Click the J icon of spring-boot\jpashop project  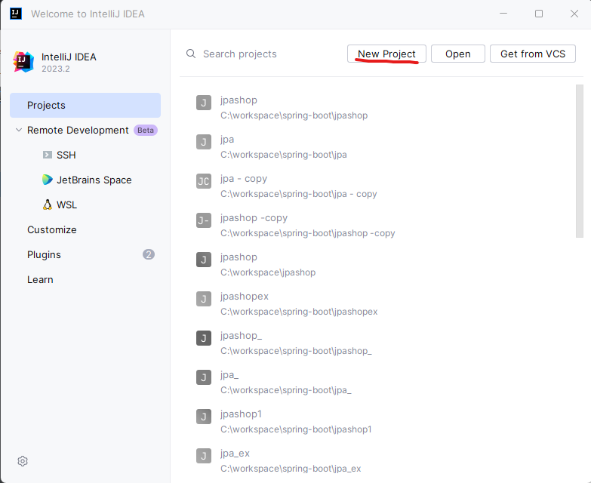point(204,103)
